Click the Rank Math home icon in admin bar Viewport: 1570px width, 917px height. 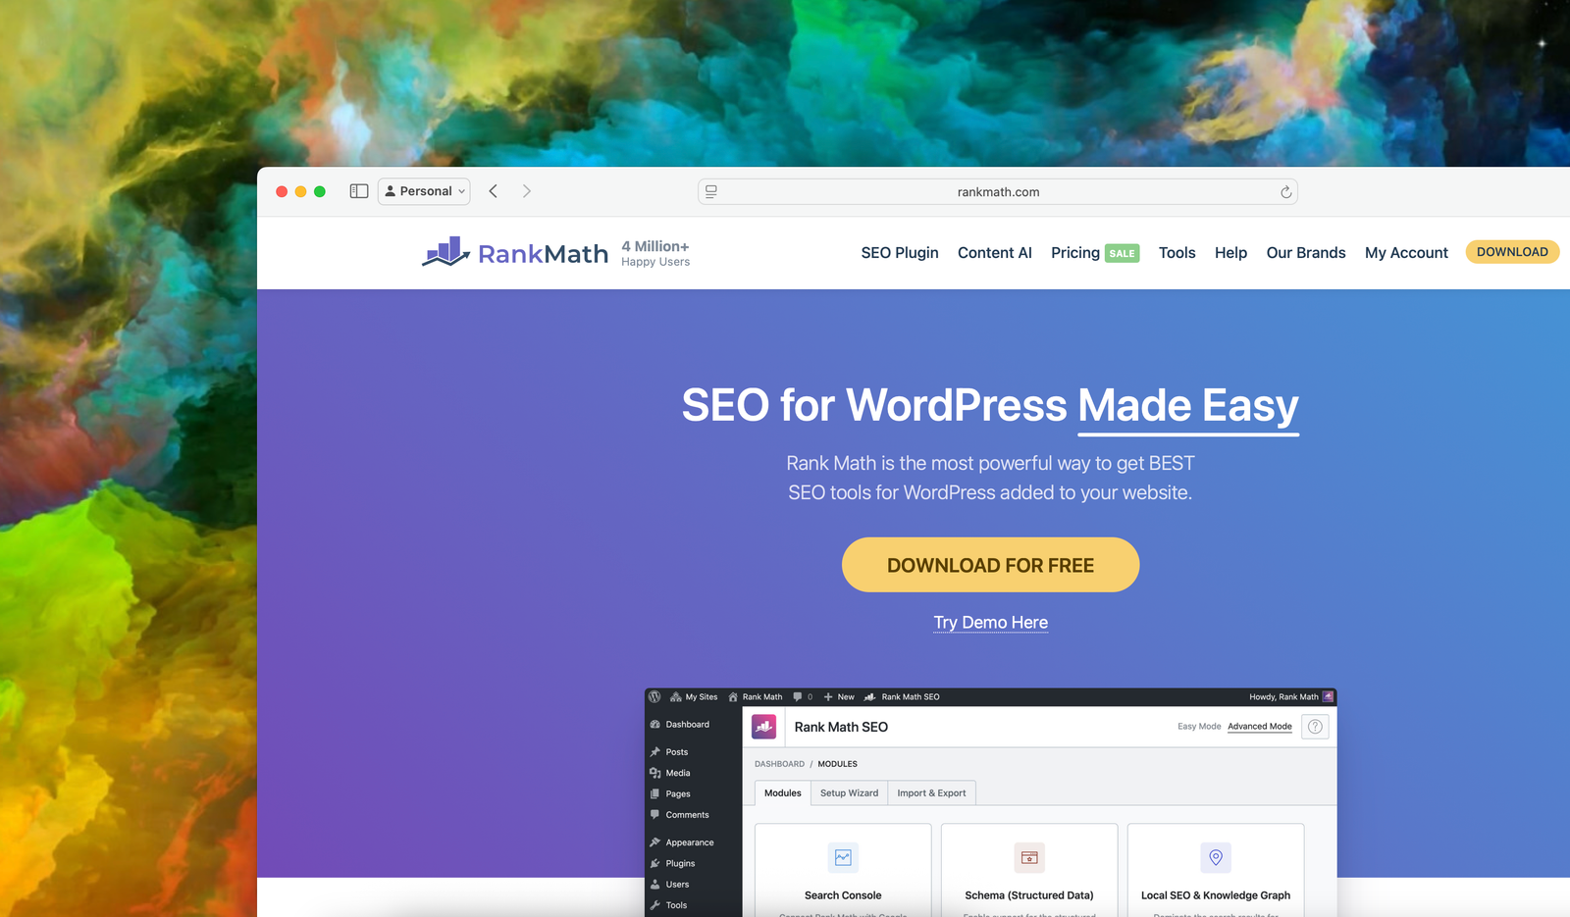[x=733, y=697]
